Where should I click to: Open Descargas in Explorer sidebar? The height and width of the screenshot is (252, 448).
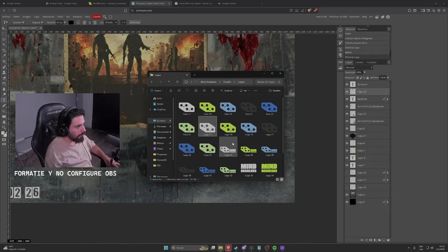pyautogui.click(x=162, y=126)
